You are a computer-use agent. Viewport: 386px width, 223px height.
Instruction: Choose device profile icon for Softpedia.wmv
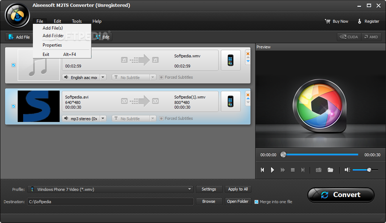click(231, 60)
